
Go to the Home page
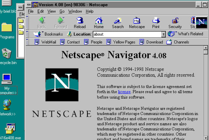coord(99,23)
